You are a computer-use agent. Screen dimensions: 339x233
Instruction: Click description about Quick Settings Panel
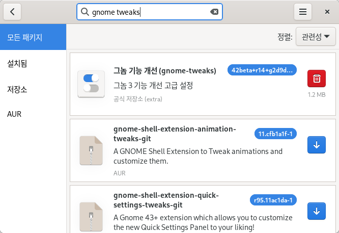(203, 222)
